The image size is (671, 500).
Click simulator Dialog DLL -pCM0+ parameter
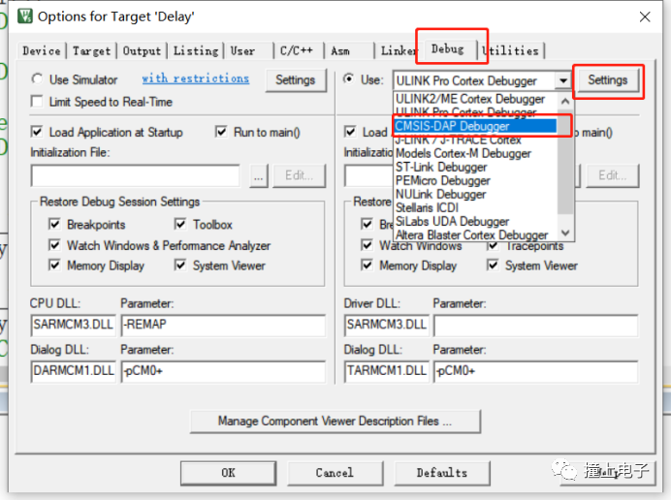pos(223,370)
